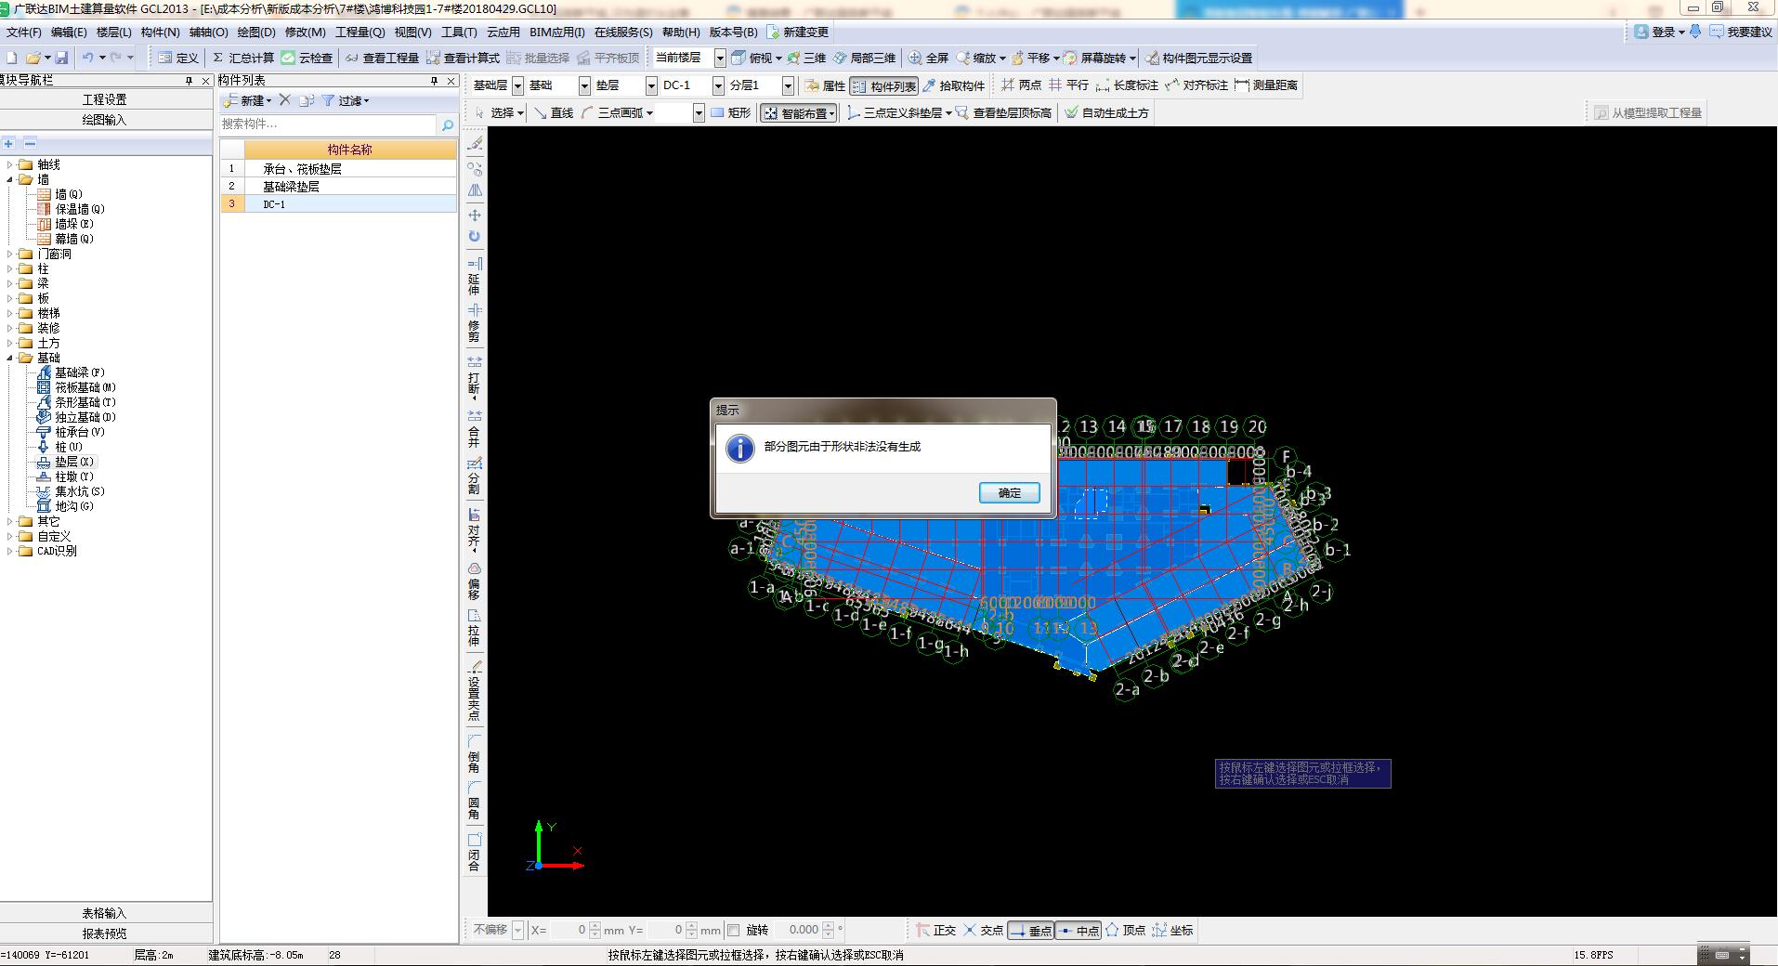Click 全屏 full screen tool
The width and height of the screenshot is (1778, 966).
[929, 58]
